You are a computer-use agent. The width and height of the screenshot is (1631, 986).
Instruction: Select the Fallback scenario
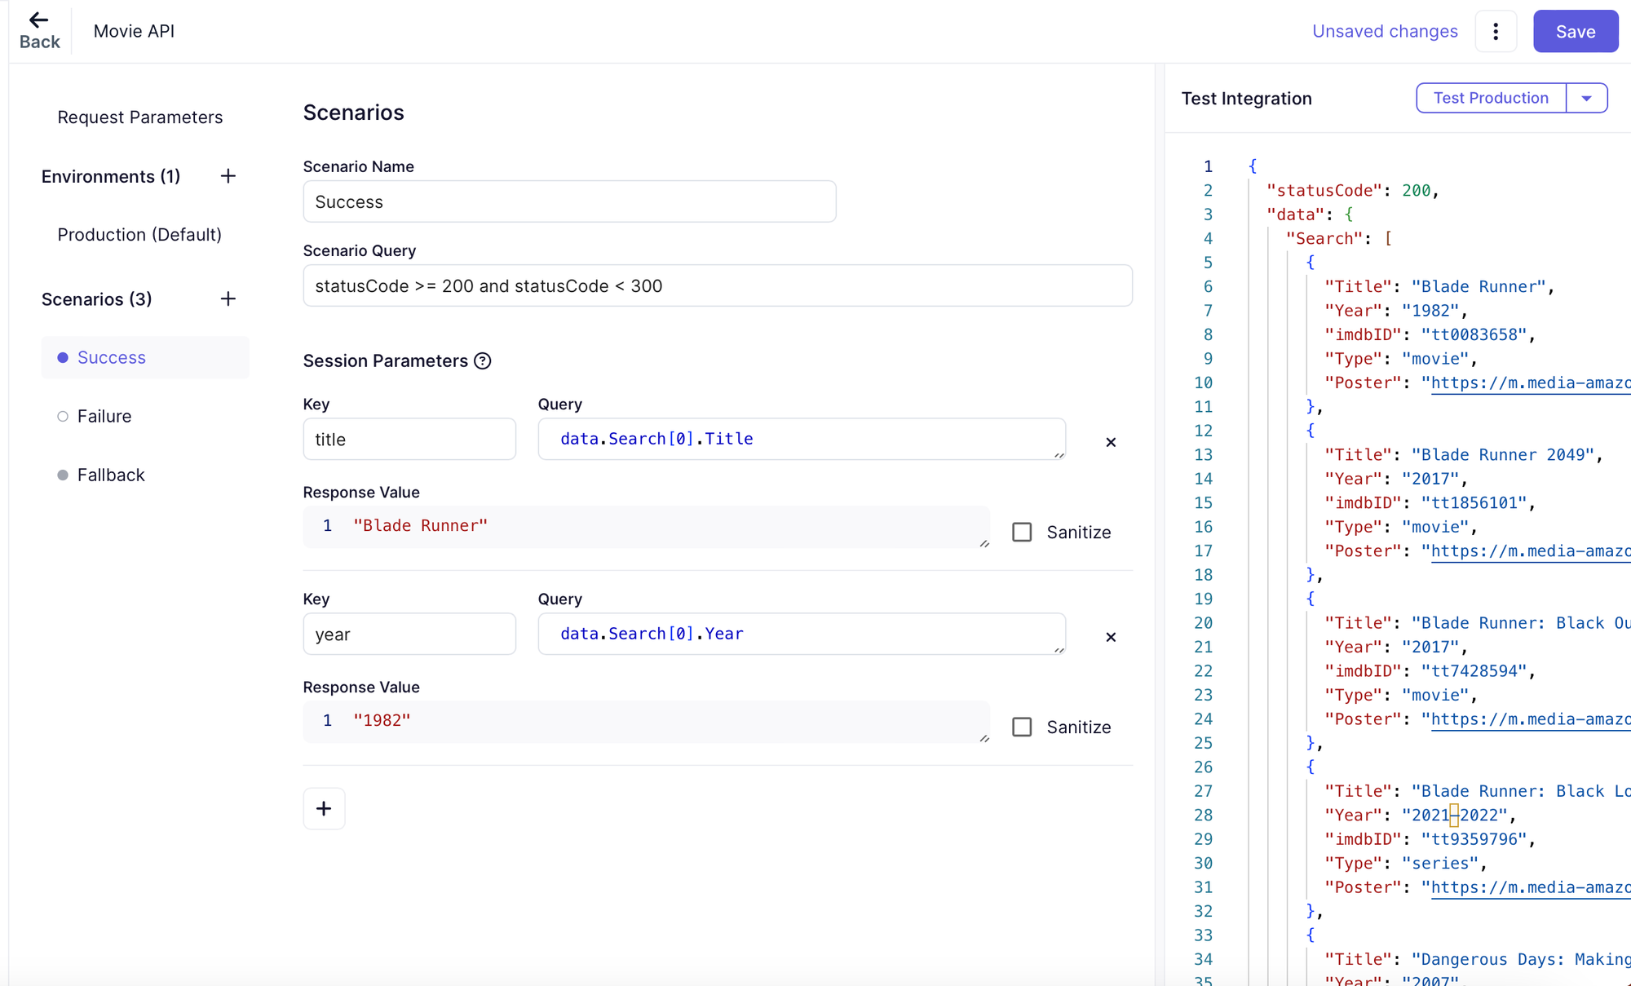[x=110, y=475]
